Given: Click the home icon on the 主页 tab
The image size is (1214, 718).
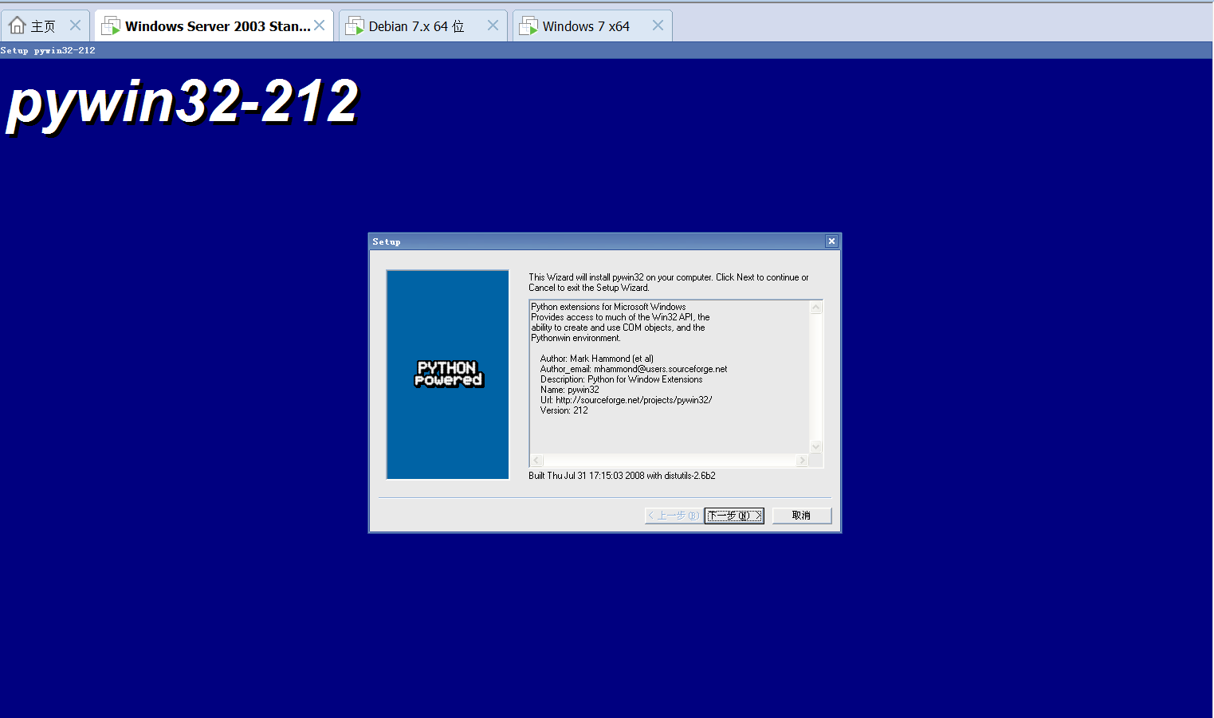Looking at the screenshot, I should click(17, 26).
